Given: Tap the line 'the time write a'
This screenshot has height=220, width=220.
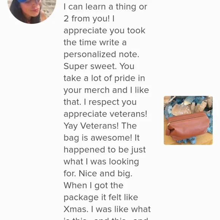Looking at the screenshot, I should point(95,42).
